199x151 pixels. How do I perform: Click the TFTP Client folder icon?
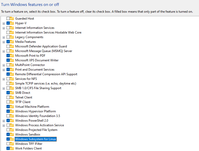pyautogui.click(x=12, y=102)
